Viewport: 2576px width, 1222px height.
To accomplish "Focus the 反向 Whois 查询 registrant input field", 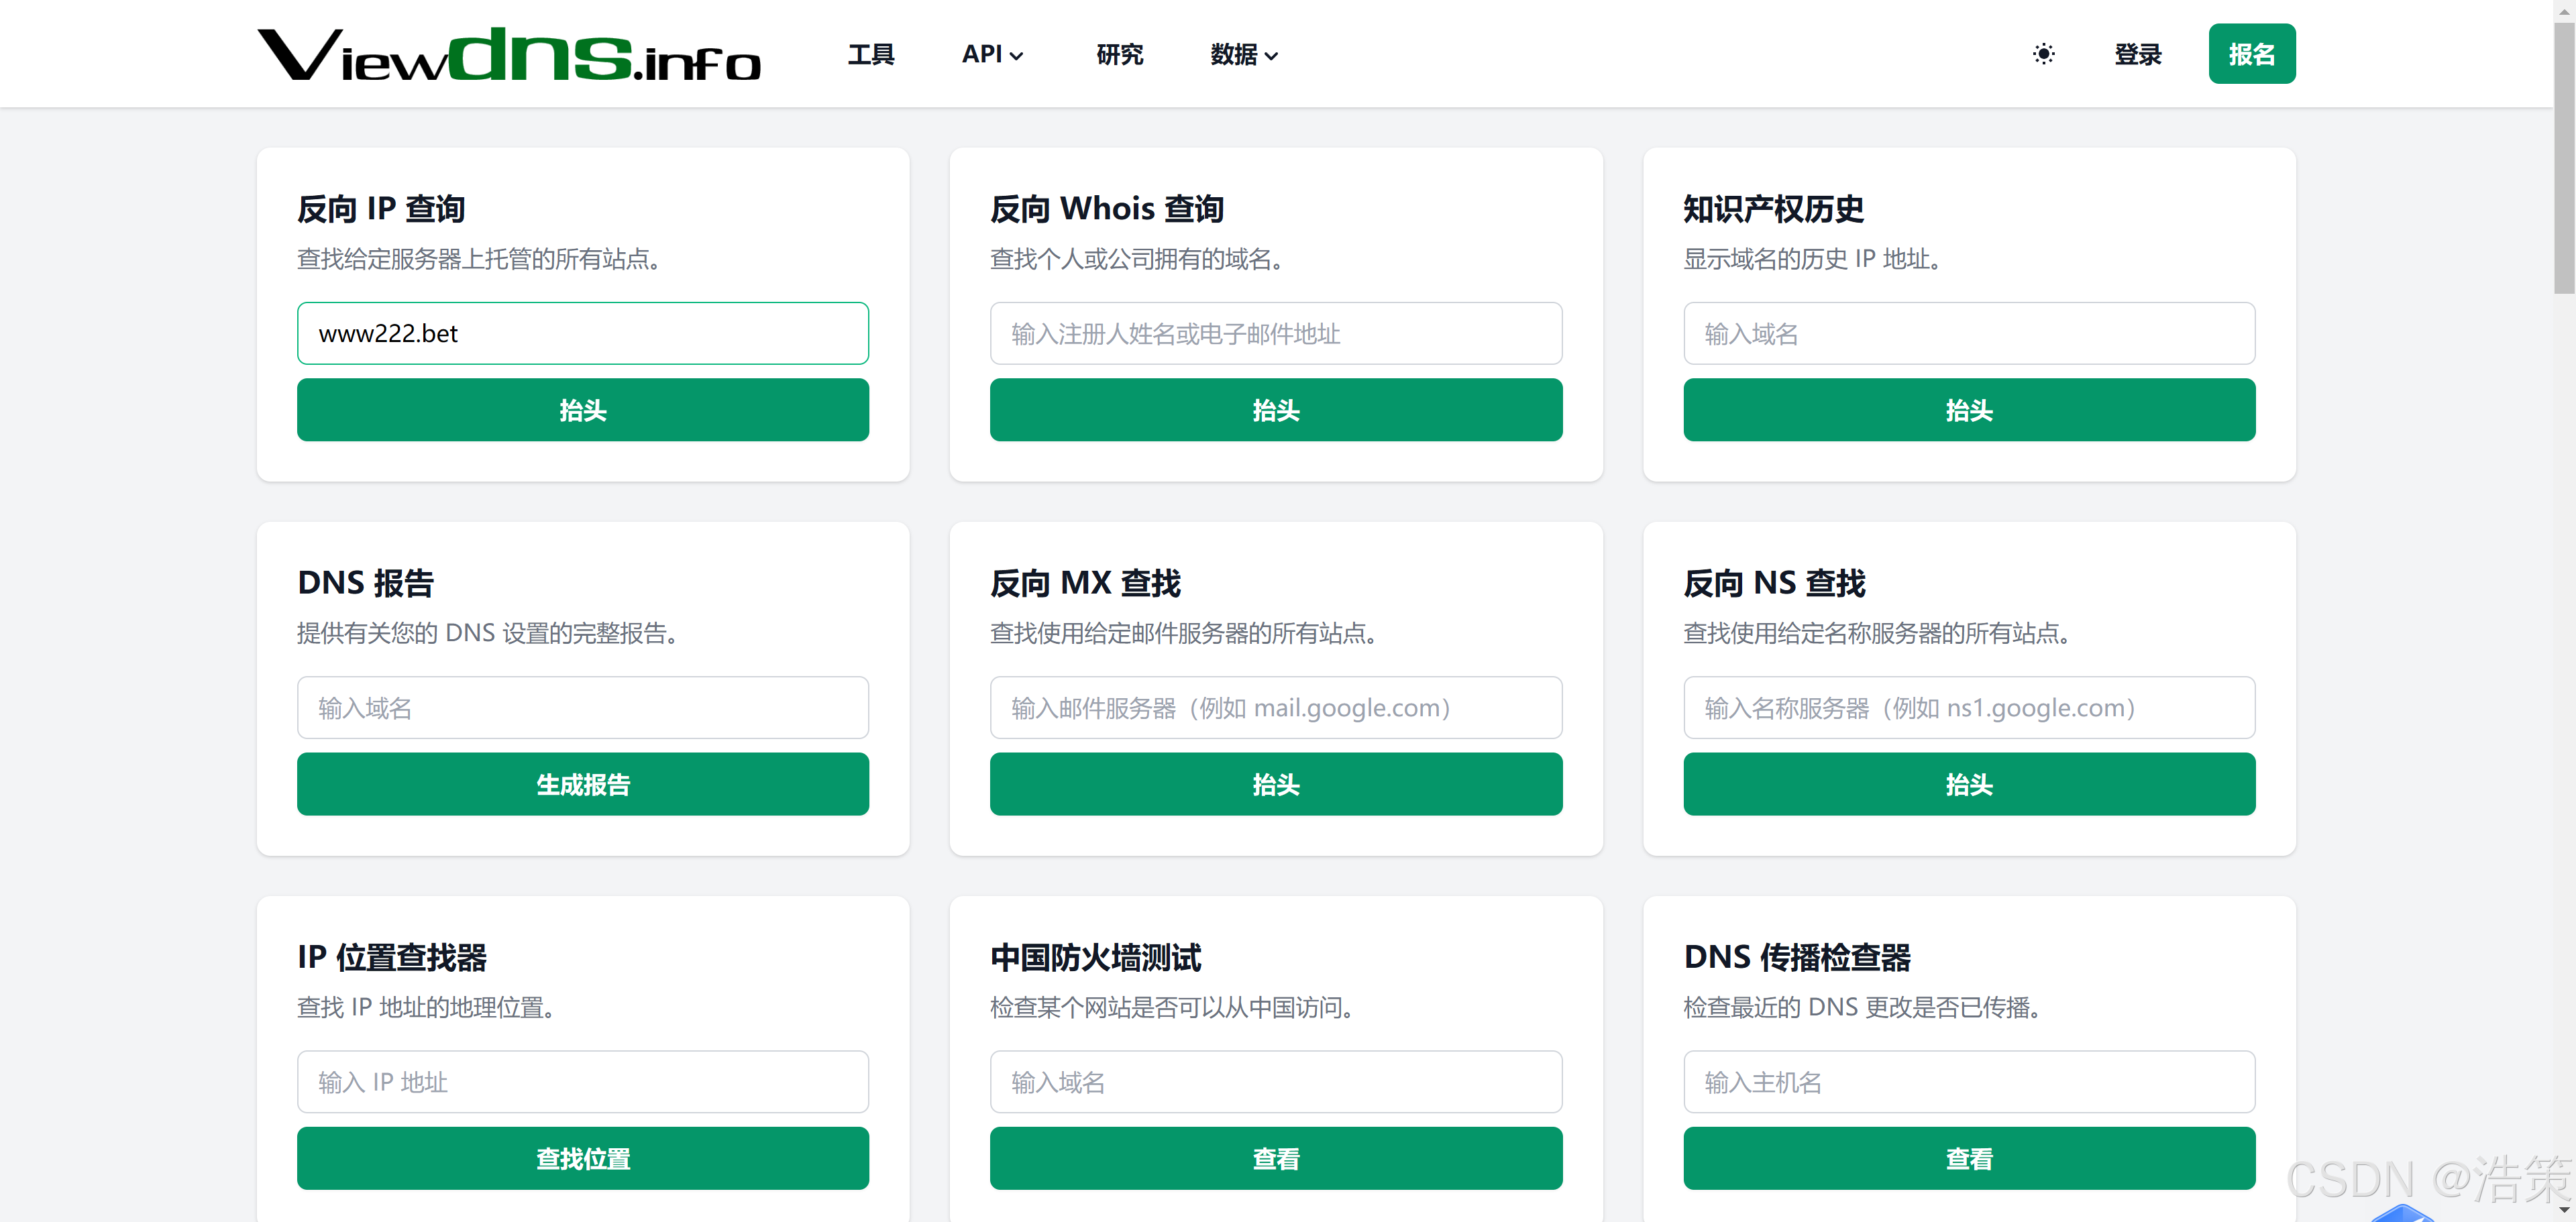I will [1276, 333].
